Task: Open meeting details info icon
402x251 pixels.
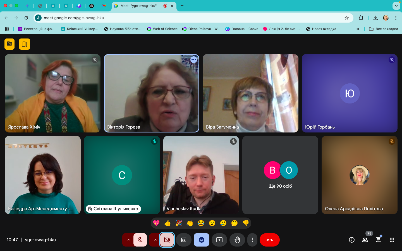Action: coord(351,240)
